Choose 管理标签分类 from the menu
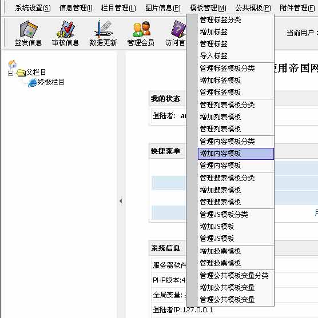Screen dimensions: 318x318 click(x=236, y=20)
